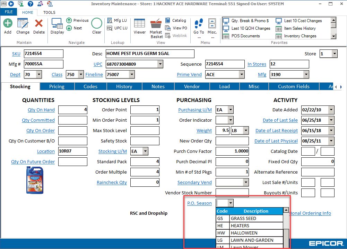Expand the Dept dropdown
The image size is (347, 249).
(39, 75)
